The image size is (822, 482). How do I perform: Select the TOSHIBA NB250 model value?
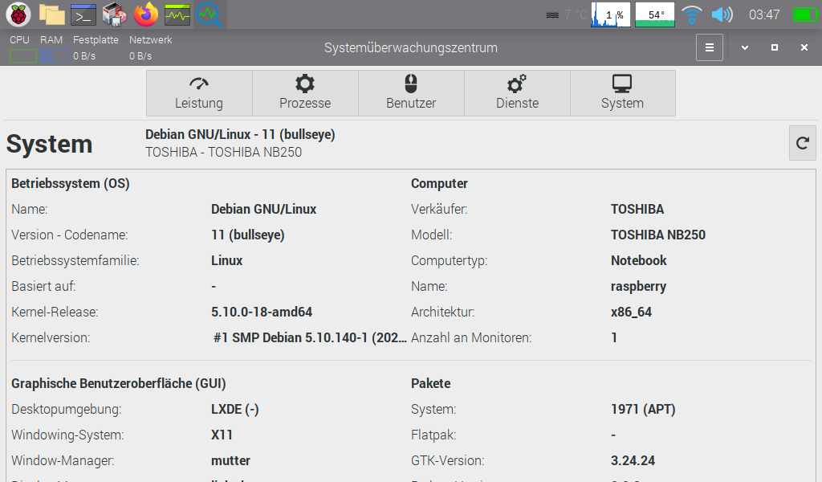(x=658, y=235)
